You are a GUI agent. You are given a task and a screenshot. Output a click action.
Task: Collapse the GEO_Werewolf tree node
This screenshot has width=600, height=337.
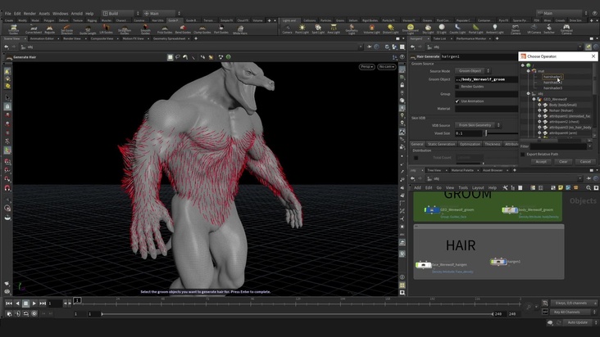click(534, 99)
